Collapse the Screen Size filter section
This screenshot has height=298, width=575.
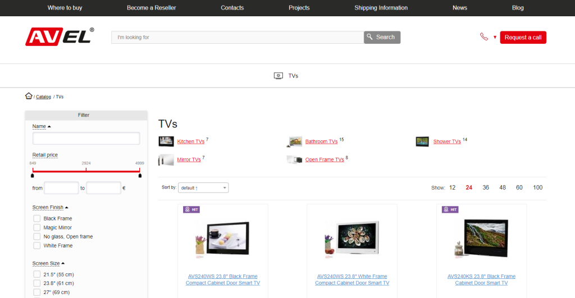48,264
